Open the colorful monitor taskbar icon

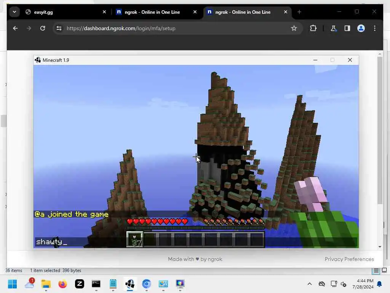tap(180, 284)
